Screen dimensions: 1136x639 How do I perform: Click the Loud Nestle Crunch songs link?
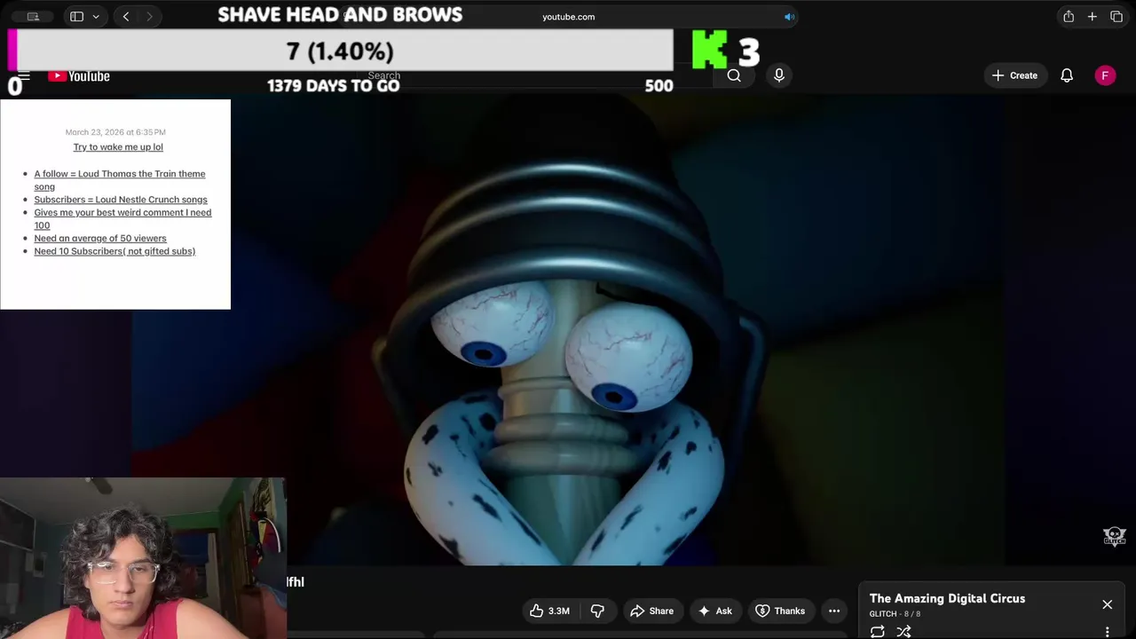[x=121, y=200]
